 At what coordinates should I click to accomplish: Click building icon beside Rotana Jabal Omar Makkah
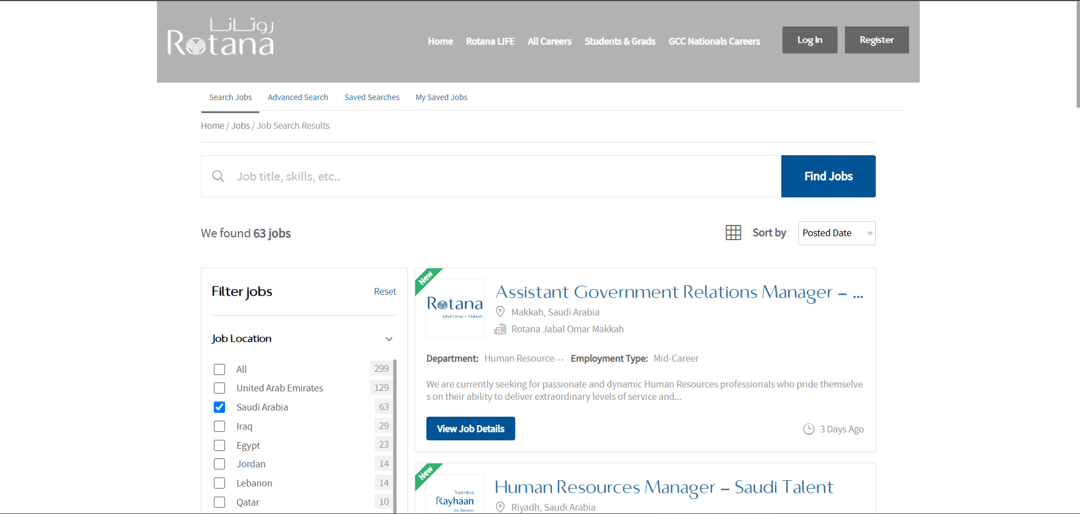tap(500, 329)
